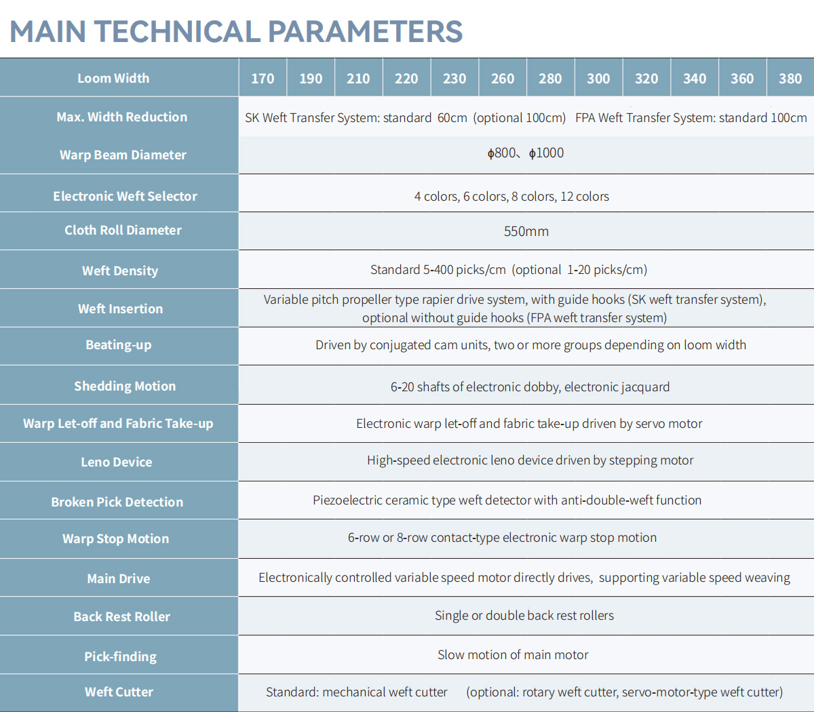Select the Beating-up row label
The height and width of the screenshot is (712, 814).
[119, 344]
